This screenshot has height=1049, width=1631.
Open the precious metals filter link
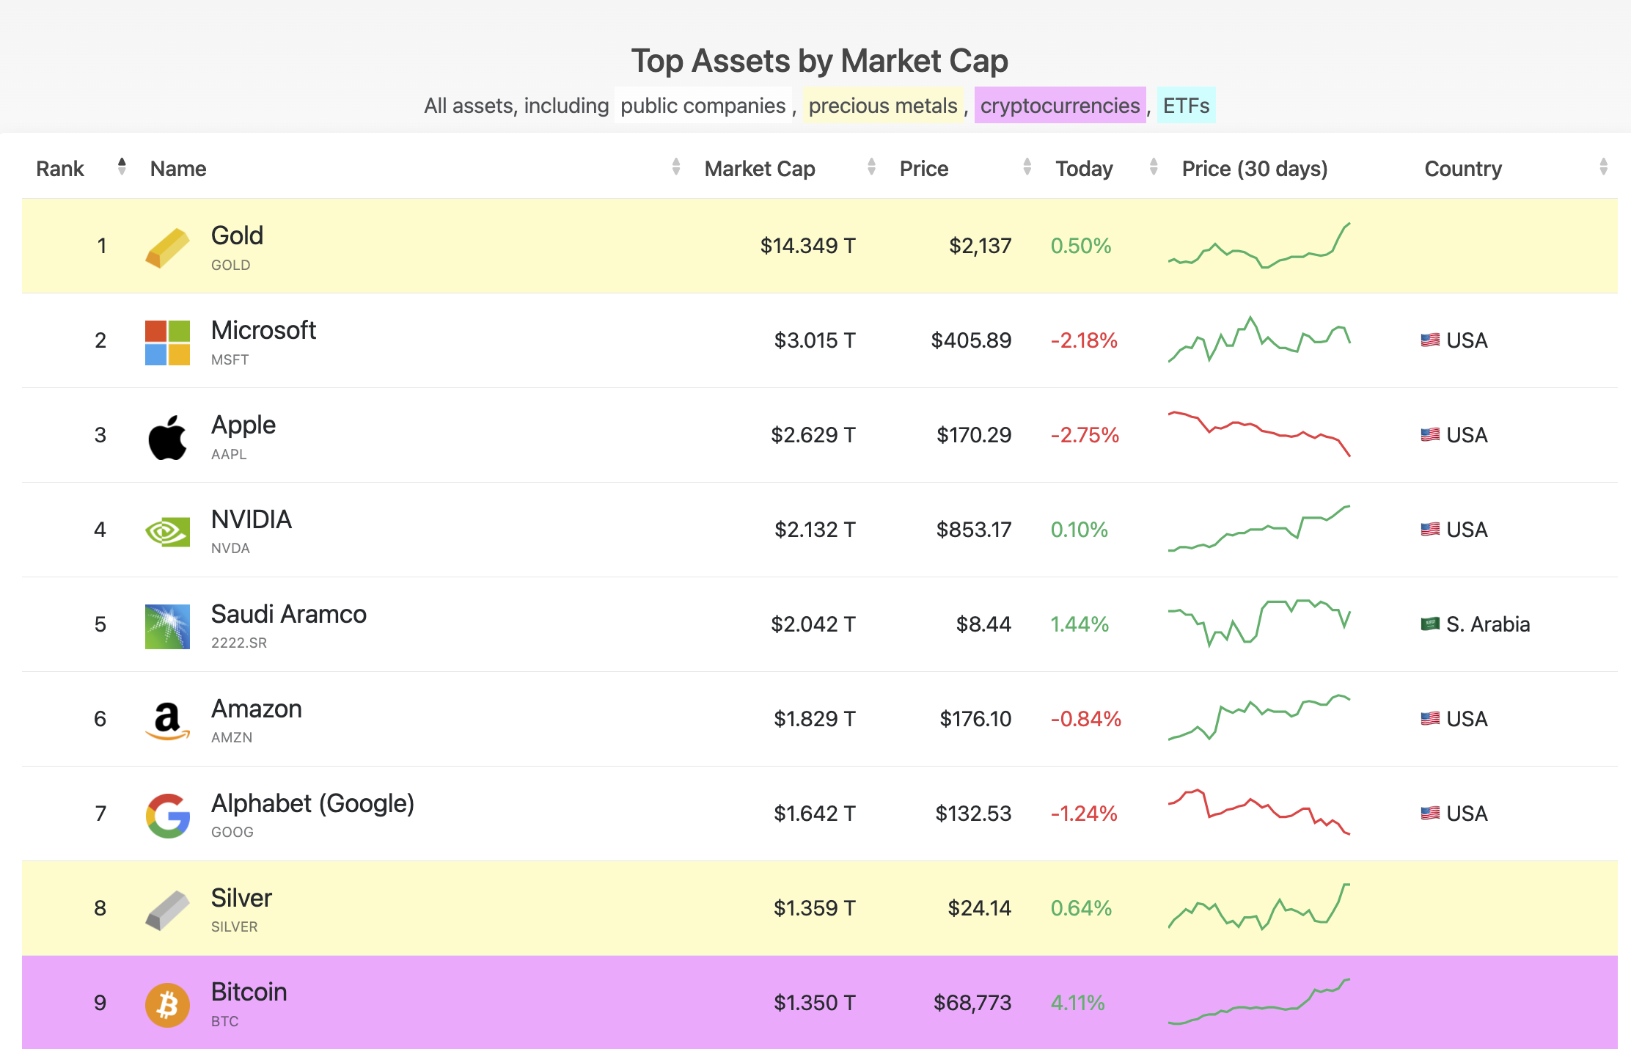[883, 106]
